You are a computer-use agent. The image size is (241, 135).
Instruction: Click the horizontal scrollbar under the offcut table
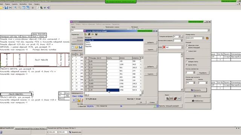[113, 95]
